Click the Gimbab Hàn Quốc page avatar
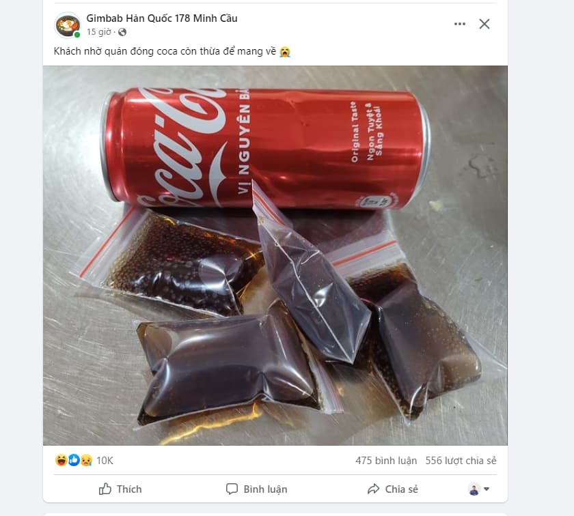This screenshot has width=574, height=516. coord(67,25)
